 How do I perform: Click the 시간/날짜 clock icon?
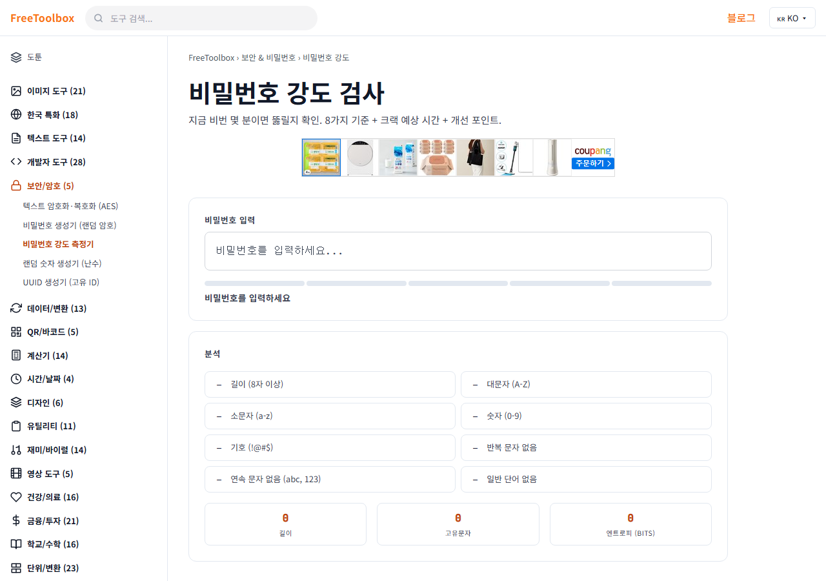point(16,379)
